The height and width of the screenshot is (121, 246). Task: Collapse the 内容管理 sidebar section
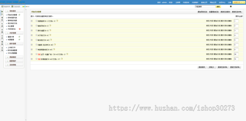(14, 33)
